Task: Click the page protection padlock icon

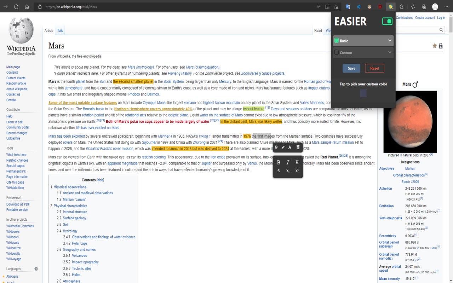Action: pyautogui.click(x=441, y=46)
